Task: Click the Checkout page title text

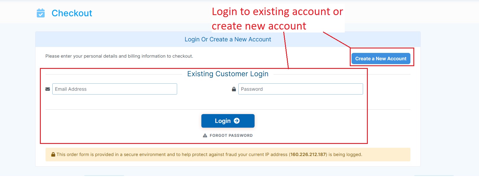Action: coord(72,13)
